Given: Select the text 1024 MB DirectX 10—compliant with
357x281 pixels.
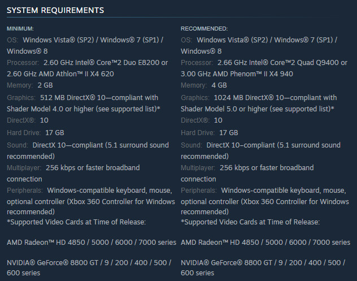Looking at the screenshot, I should (x=275, y=98).
